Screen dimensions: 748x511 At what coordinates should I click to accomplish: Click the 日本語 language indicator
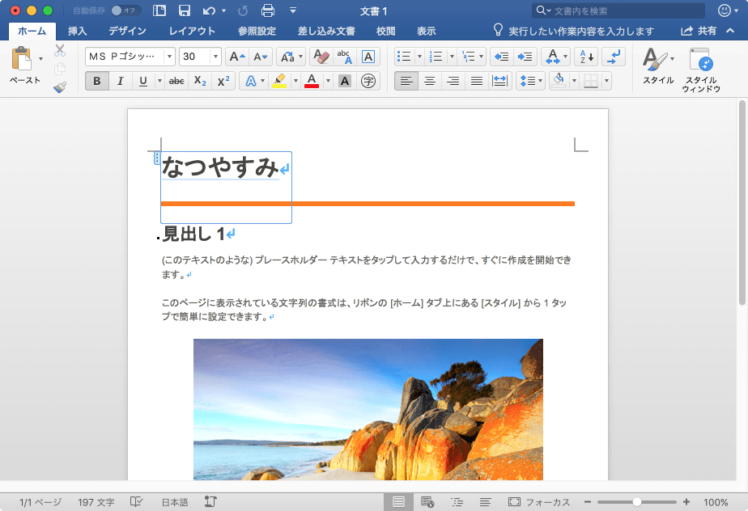pos(175,502)
